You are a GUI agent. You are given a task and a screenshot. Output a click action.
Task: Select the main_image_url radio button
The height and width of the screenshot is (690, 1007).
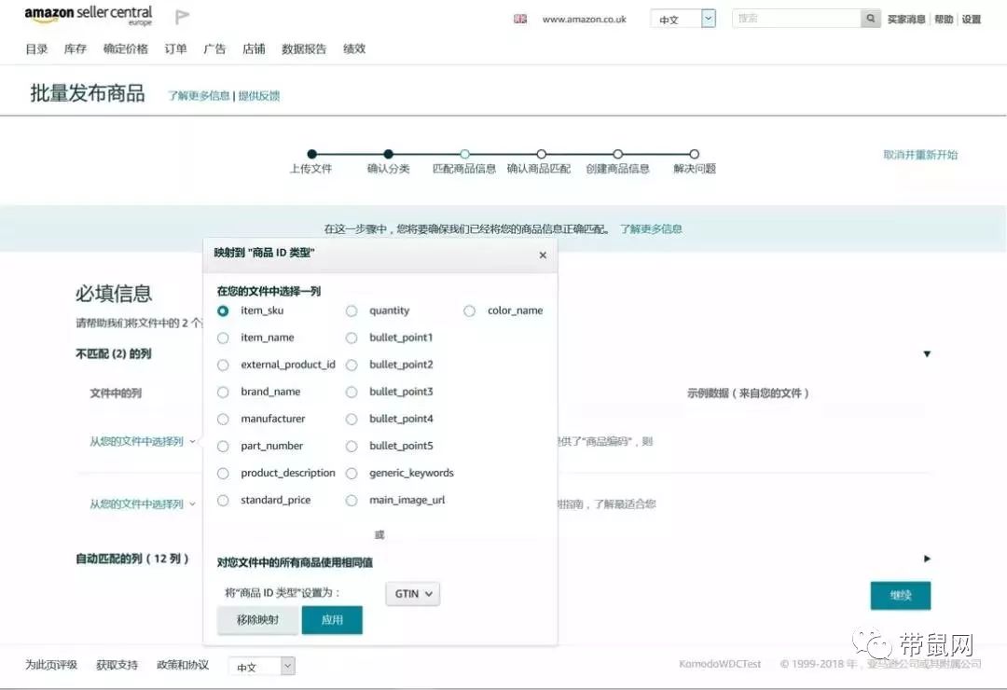click(352, 501)
